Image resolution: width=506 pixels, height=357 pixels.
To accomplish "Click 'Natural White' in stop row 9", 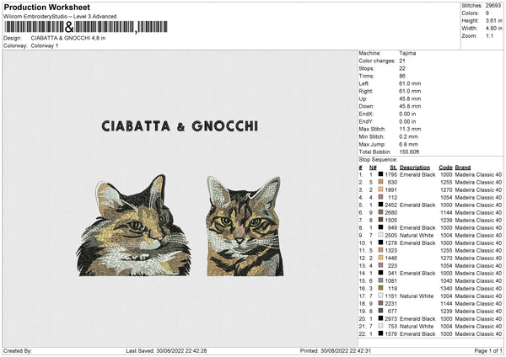I will (417, 235).
